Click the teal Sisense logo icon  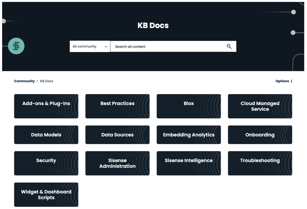[x=16, y=46]
